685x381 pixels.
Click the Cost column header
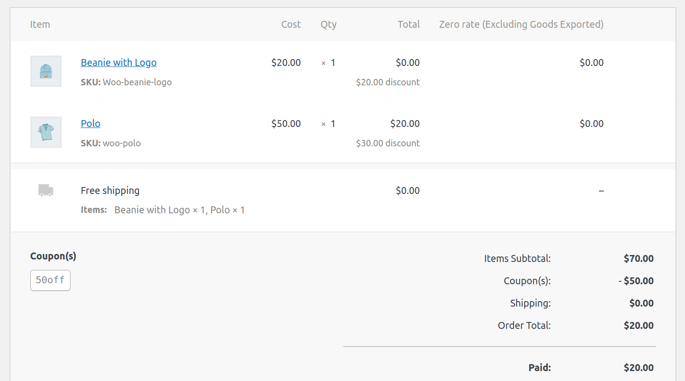point(291,24)
